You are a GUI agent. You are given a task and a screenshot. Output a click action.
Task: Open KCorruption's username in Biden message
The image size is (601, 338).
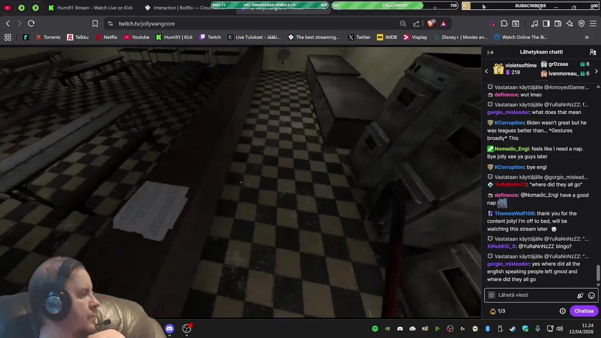point(509,123)
